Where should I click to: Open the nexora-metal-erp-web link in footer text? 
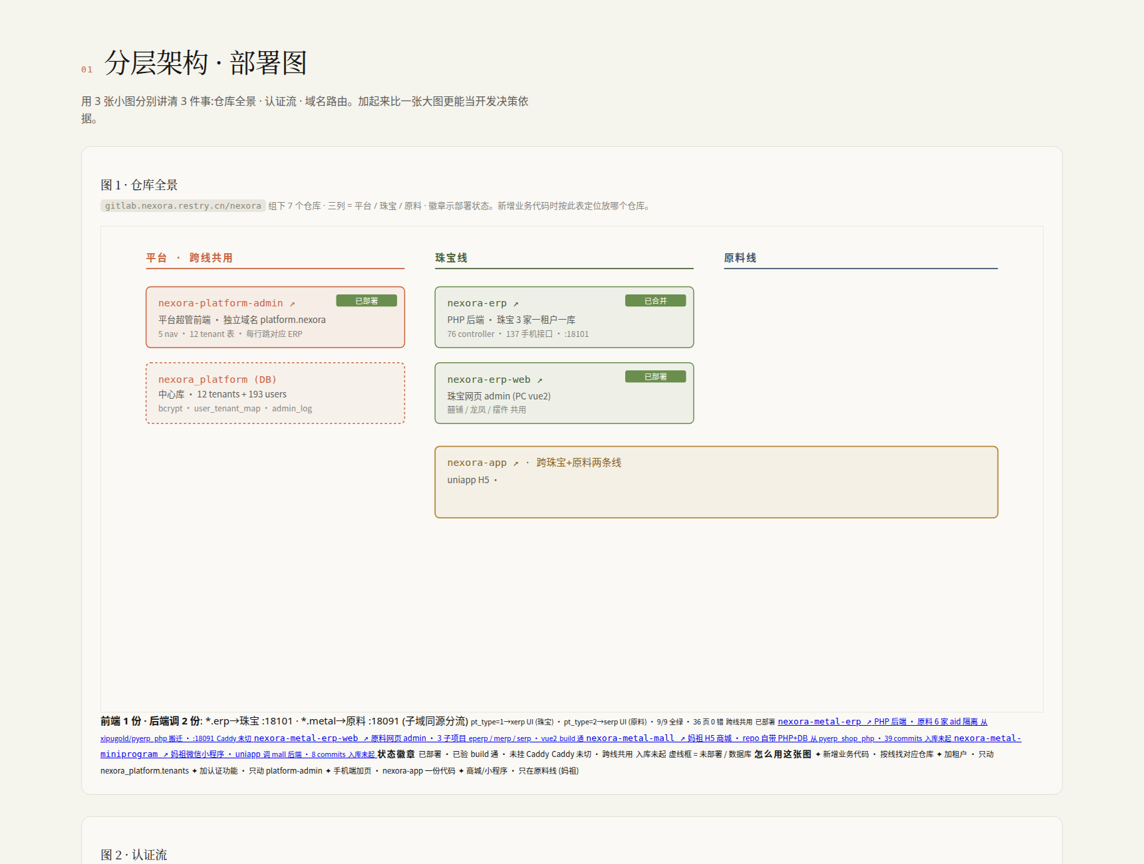311,738
